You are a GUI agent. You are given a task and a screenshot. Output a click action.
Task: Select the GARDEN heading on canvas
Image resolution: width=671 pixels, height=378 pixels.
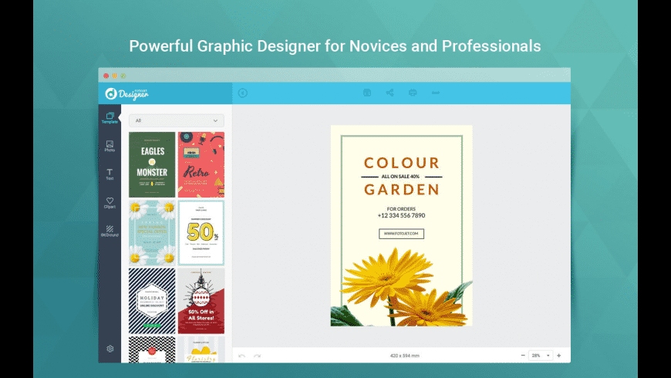coord(401,189)
